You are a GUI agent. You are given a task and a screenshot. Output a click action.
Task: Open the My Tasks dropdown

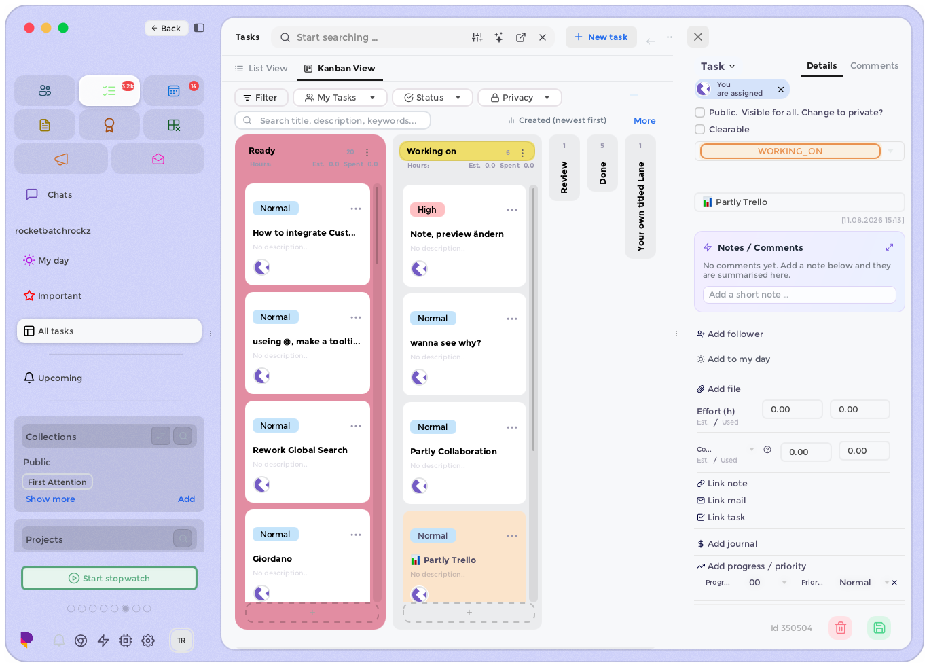(x=340, y=98)
